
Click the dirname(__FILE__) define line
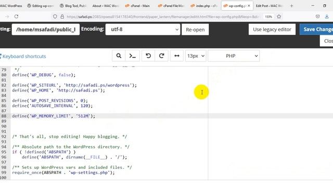pyautogui.click(x=74, y=157)
